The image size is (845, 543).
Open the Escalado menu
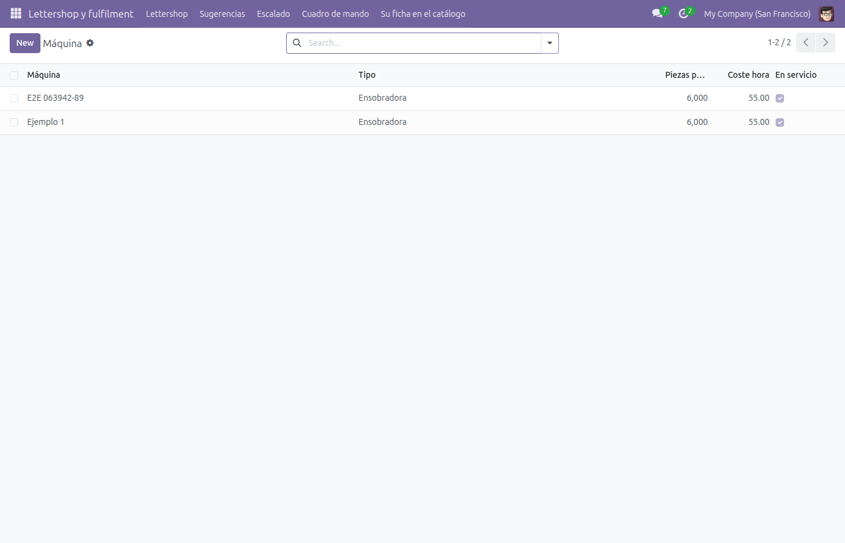pos(273,13)
